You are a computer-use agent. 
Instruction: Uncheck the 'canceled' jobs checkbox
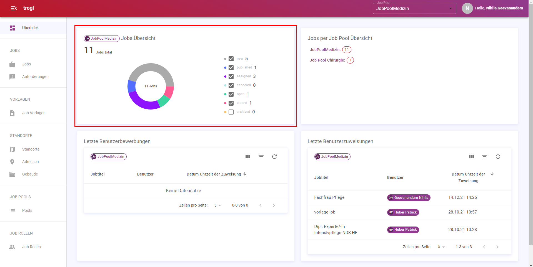click(231, 85)
